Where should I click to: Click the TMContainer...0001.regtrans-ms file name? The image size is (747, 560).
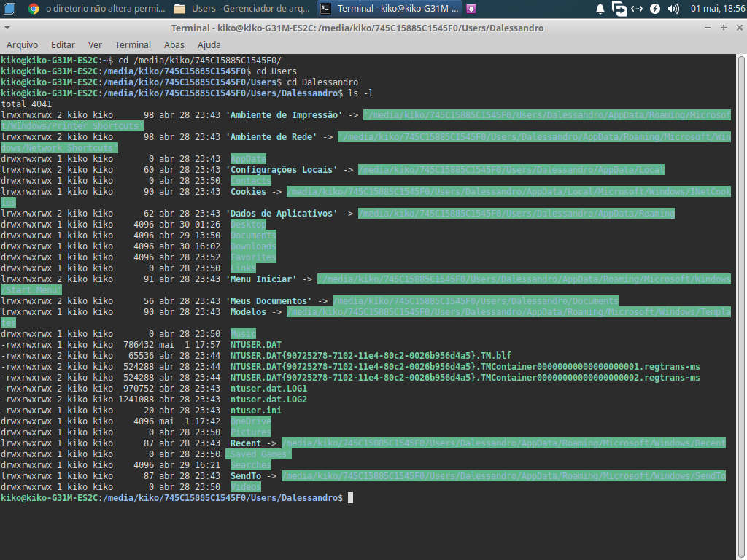tap(465, 367)
